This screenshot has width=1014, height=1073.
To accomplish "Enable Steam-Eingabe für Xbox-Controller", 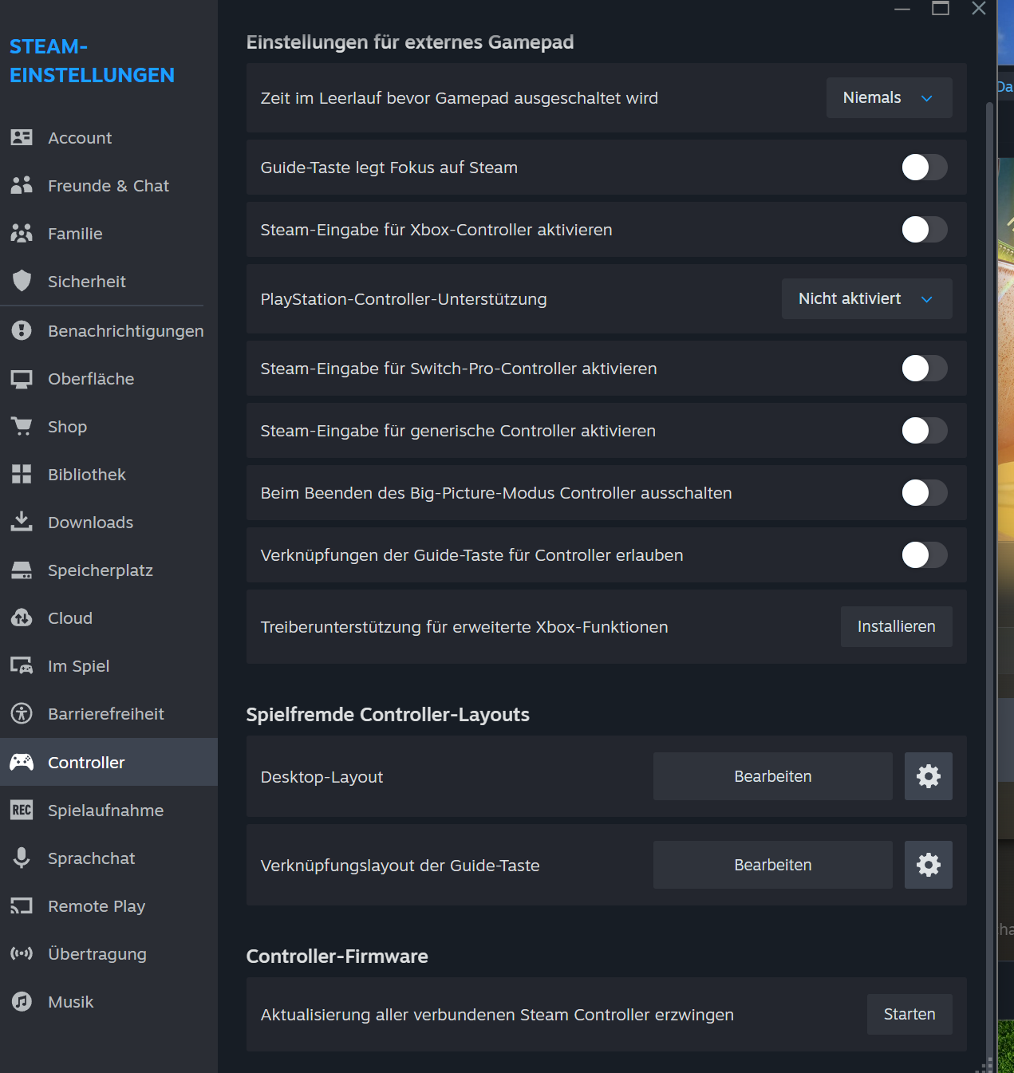I will tap(925, 230).
